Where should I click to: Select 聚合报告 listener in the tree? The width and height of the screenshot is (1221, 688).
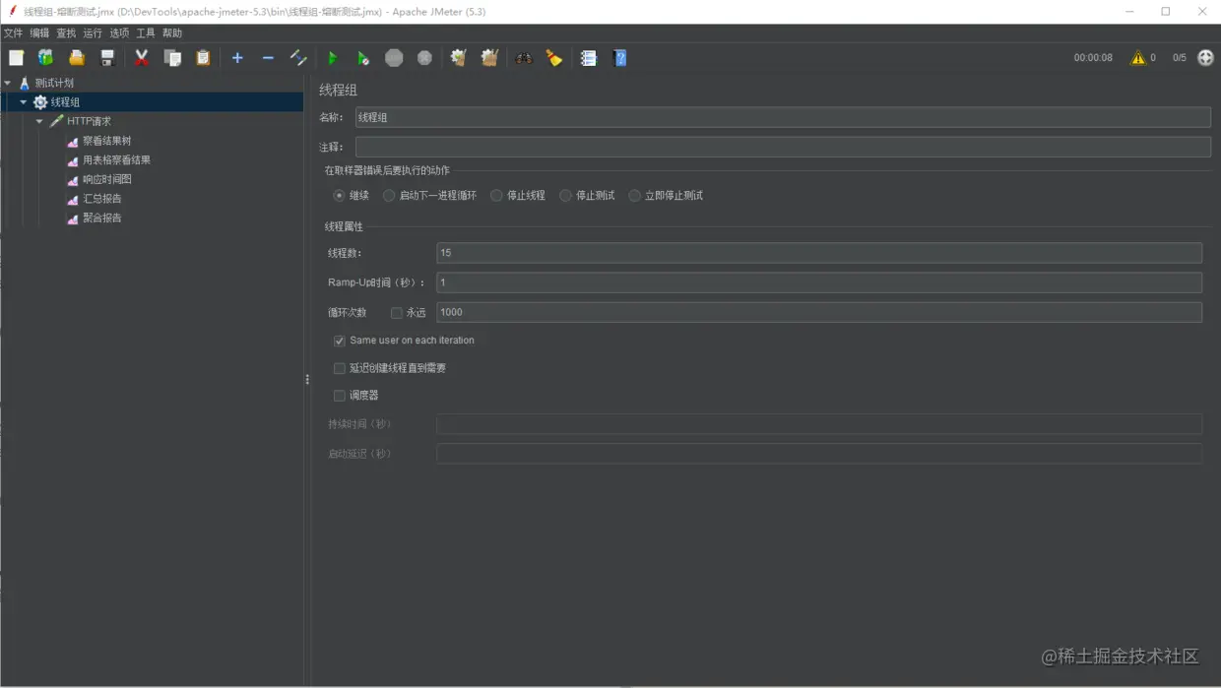pos(101,219)
